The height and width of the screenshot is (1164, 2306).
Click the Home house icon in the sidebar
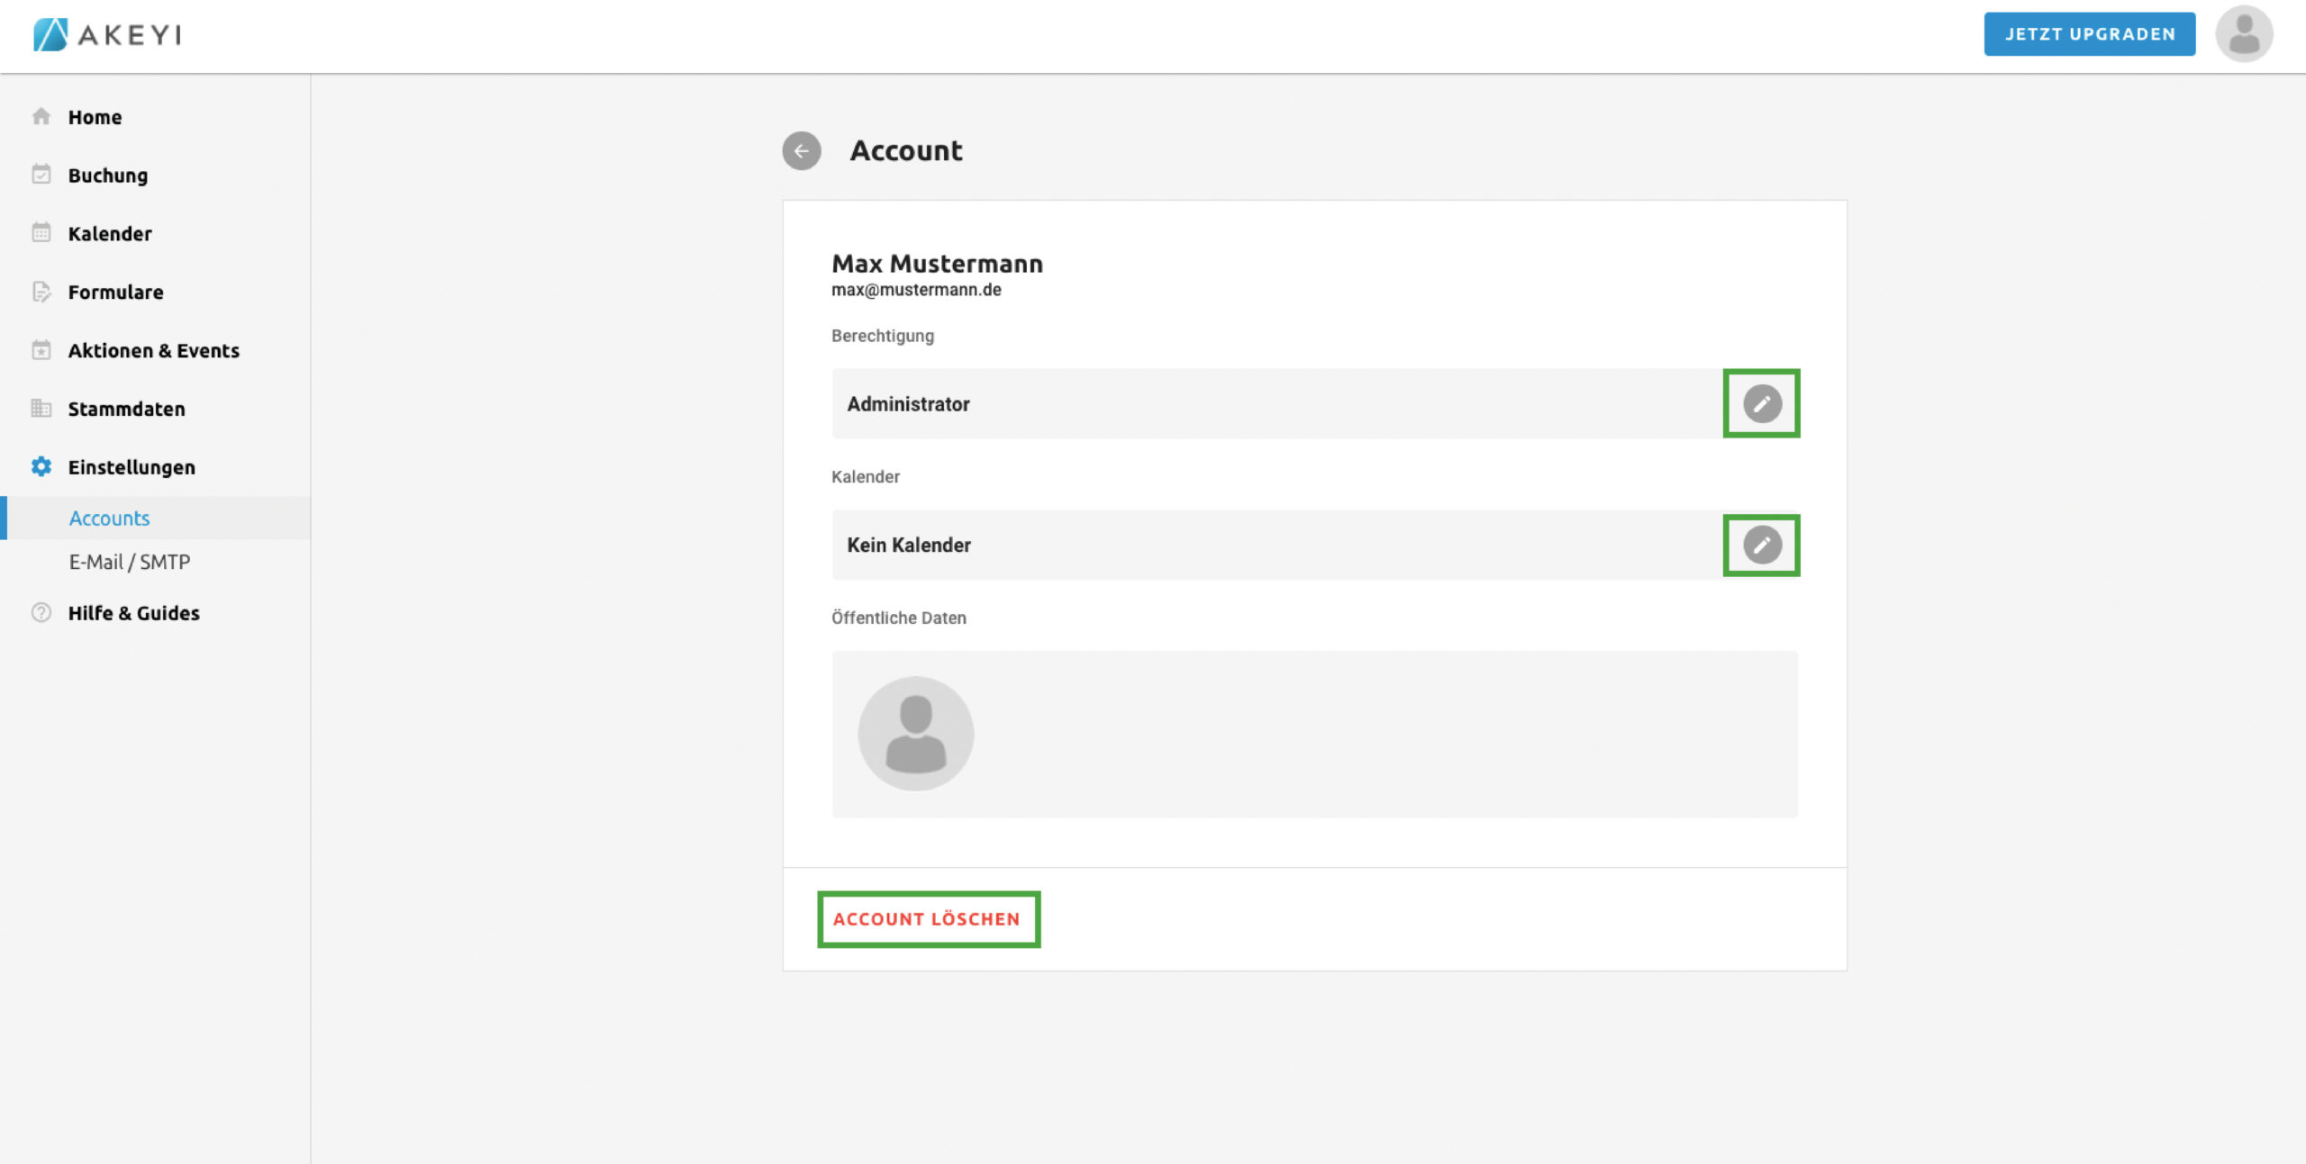coord(41,117)
